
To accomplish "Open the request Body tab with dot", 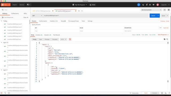I will coord(63,21).
